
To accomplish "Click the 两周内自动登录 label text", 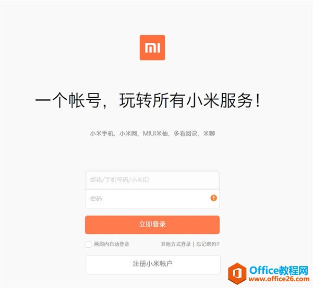I will pyautogui.click(x=112, y=244).
